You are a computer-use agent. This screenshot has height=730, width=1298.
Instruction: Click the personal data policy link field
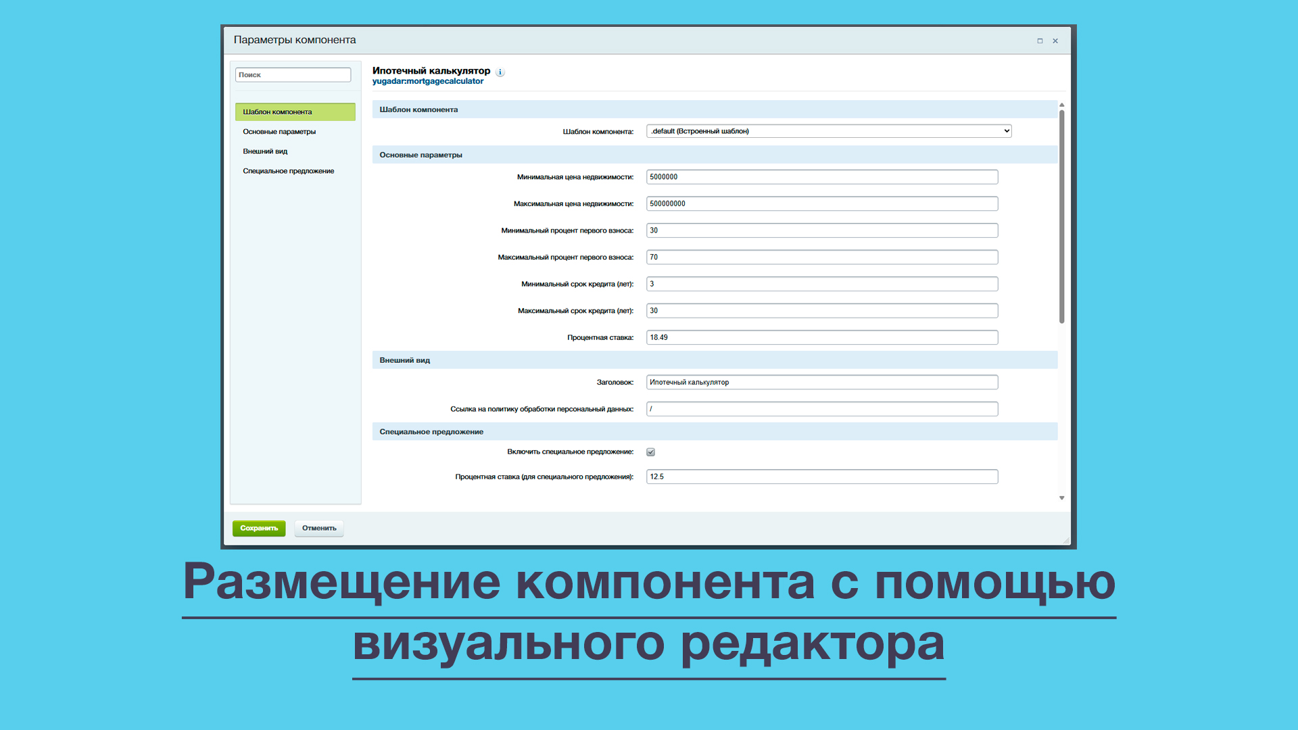coord(821,408)
